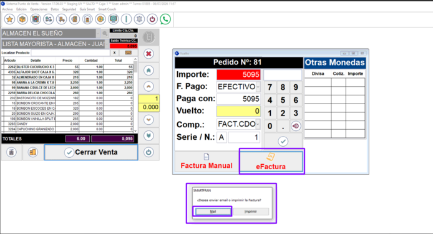Expand the F. Pago EFECTIVO dropdown

258,87
